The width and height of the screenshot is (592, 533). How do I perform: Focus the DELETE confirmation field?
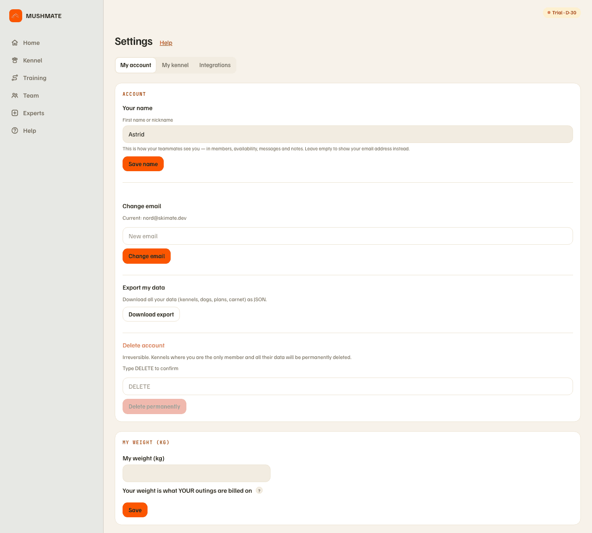point(348,386)
